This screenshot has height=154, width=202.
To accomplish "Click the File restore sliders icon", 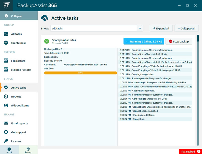I will pos(6,61).
